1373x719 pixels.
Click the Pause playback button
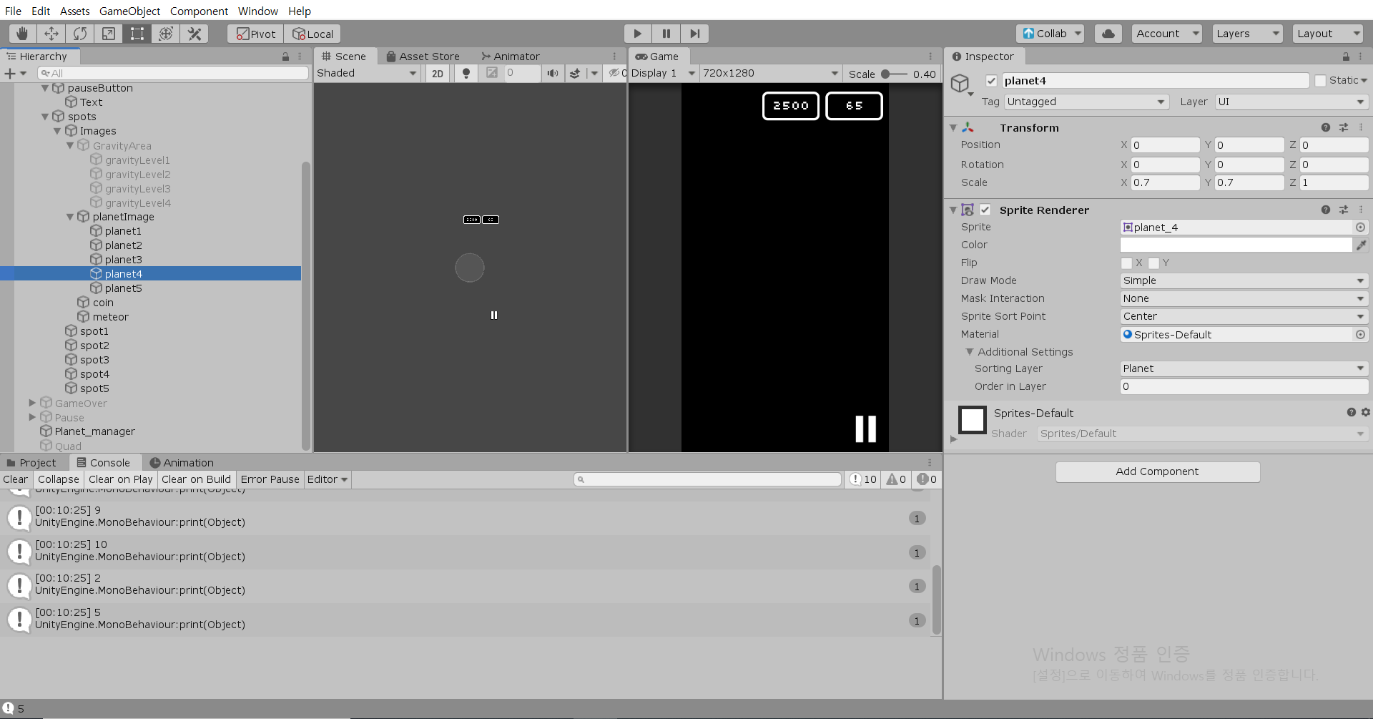666,34
